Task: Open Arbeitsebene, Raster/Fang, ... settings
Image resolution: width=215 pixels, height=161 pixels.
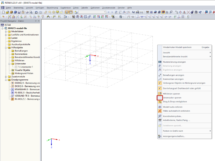Action: pos(184,120)
